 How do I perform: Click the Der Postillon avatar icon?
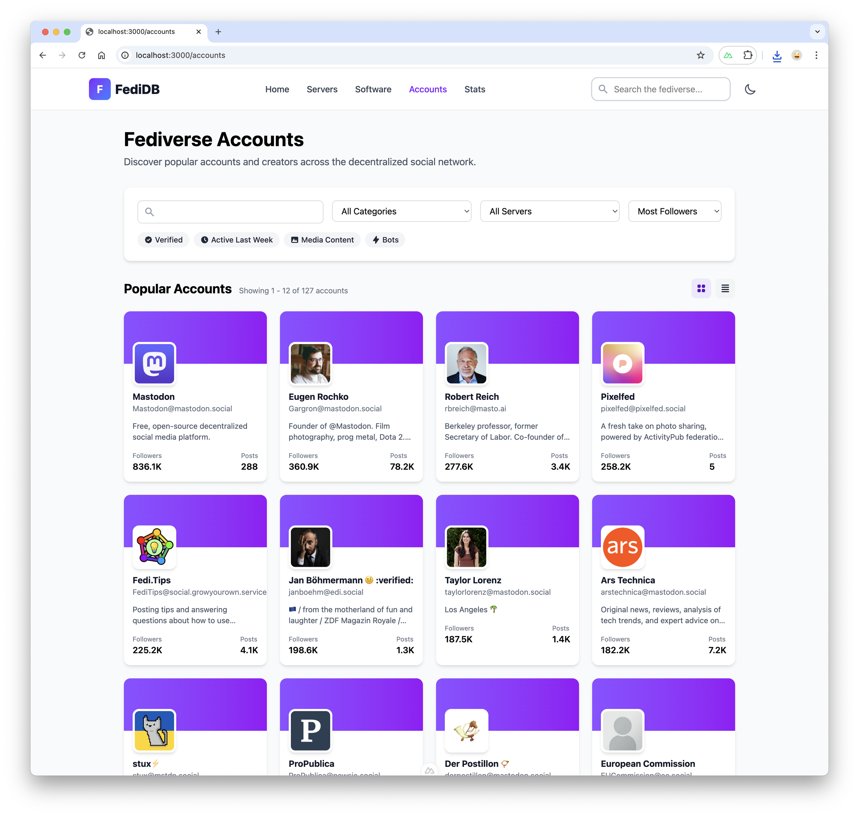[x=466, y=730]
